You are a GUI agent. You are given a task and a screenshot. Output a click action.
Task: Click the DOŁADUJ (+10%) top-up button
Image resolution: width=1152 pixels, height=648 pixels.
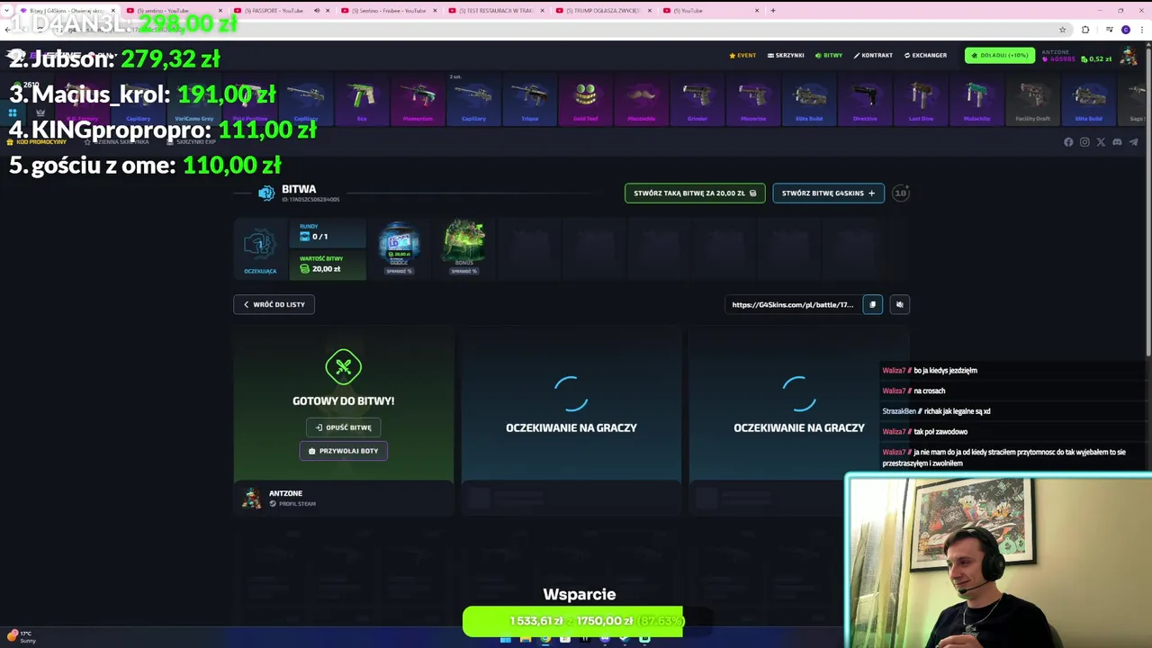point(1000,55)
